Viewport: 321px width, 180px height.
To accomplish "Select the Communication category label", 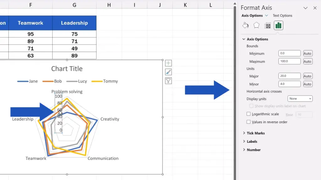I will [x=103, y=158].
